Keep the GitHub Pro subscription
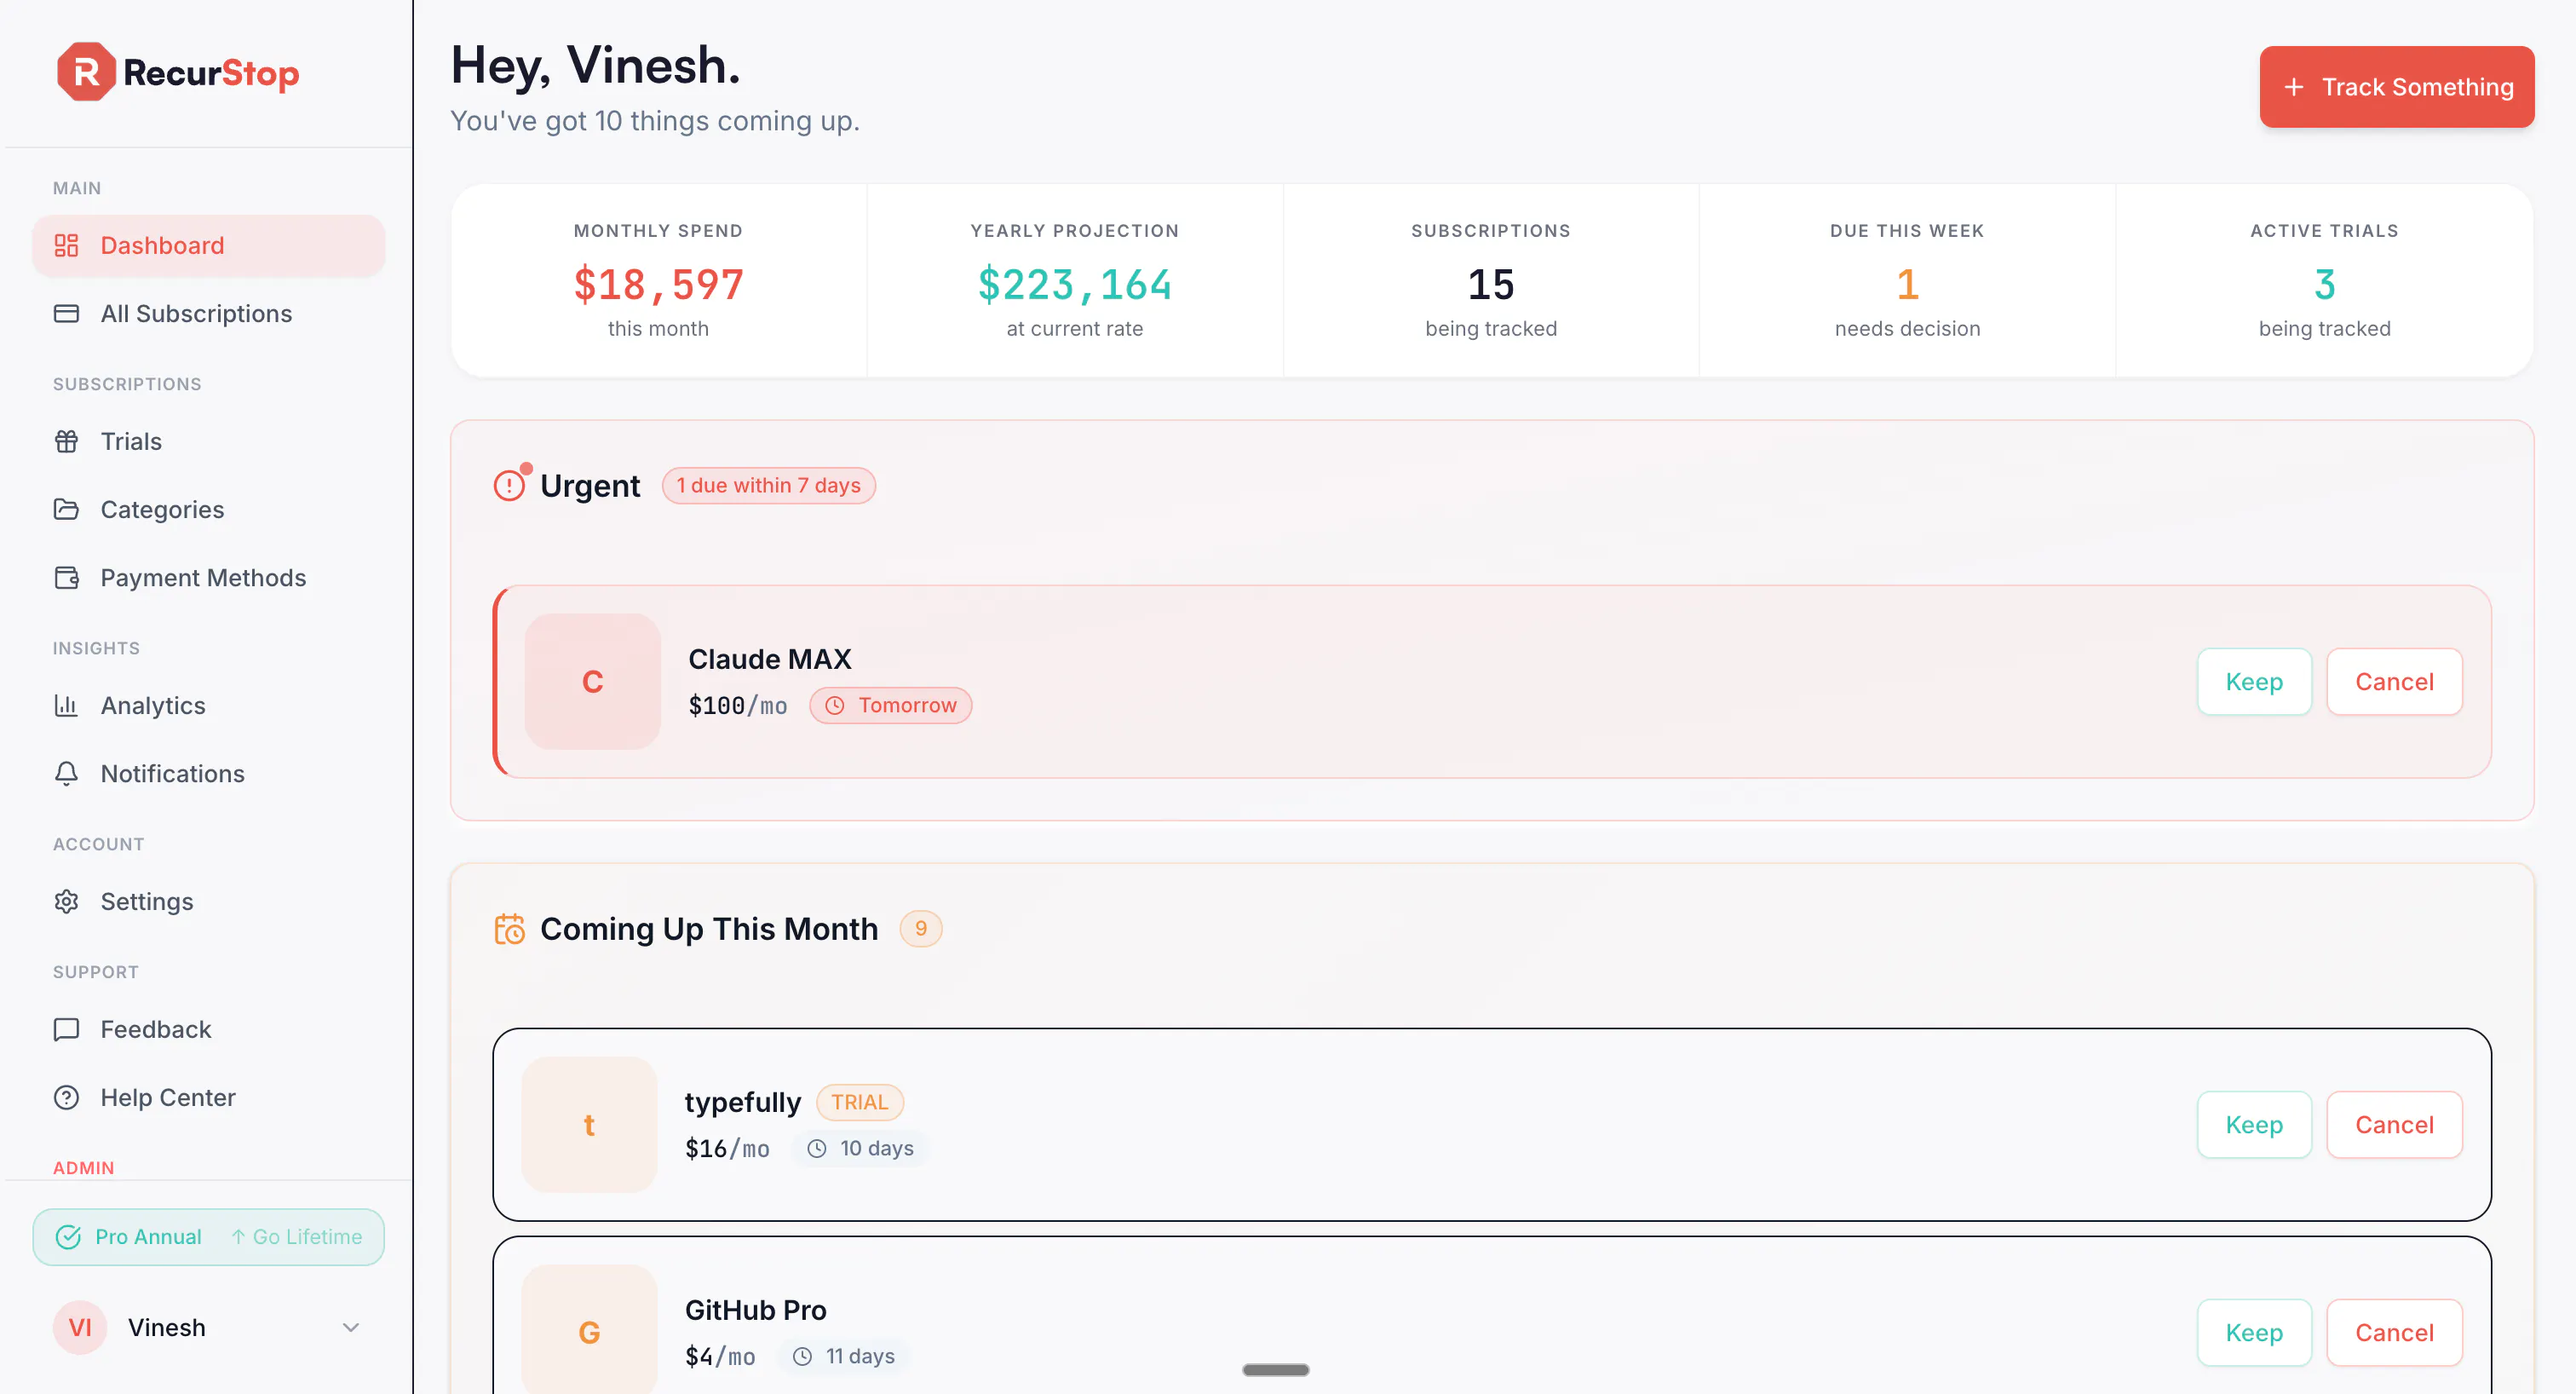 tap(2254, 1332)
